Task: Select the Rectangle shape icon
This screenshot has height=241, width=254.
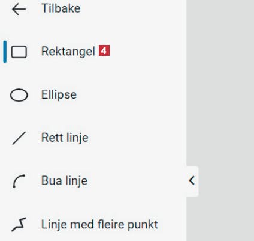Action: (x=19, y=52)
